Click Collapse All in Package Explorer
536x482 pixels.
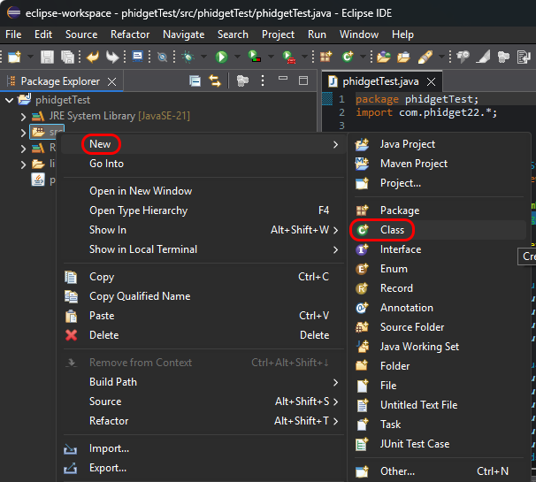click(195, 80)
